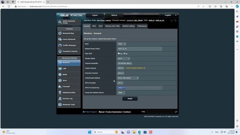Open Channel bandwidth dropdown
Viewport: 240px width, 135px height.
pos(124,63)
